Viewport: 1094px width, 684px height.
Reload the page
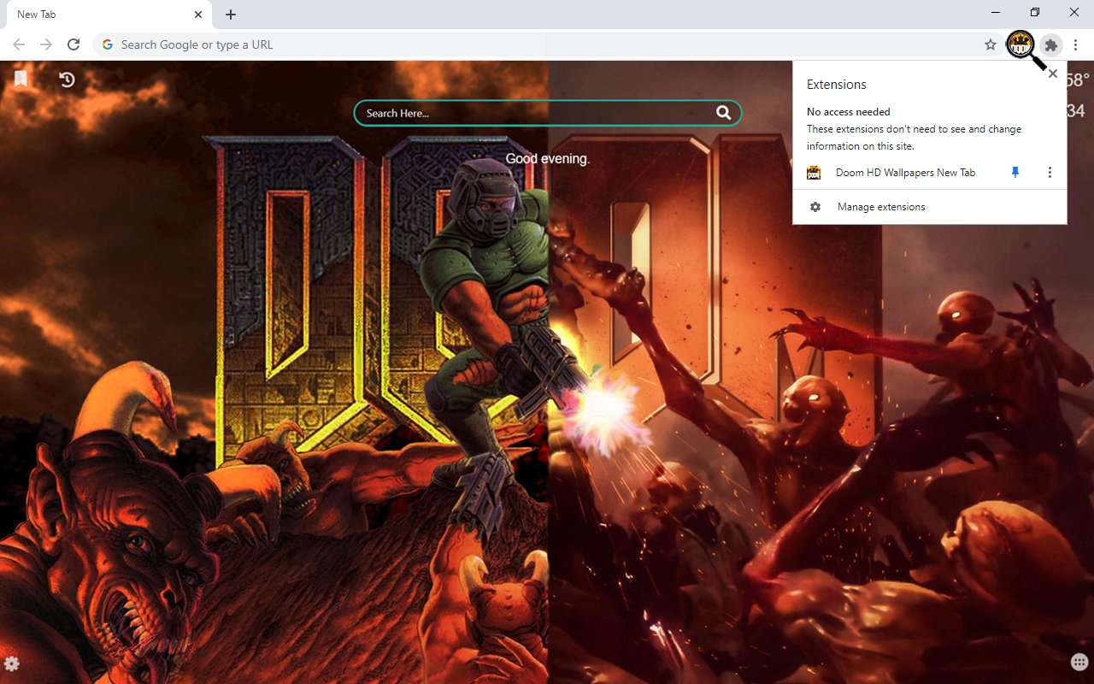coord(74,44)
